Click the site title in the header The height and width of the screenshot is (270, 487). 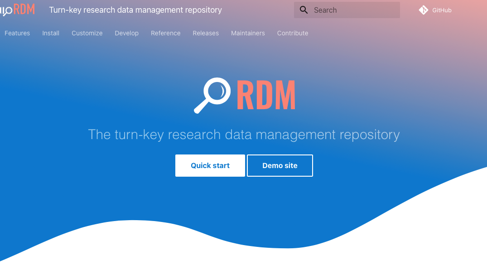pos(135,10)
